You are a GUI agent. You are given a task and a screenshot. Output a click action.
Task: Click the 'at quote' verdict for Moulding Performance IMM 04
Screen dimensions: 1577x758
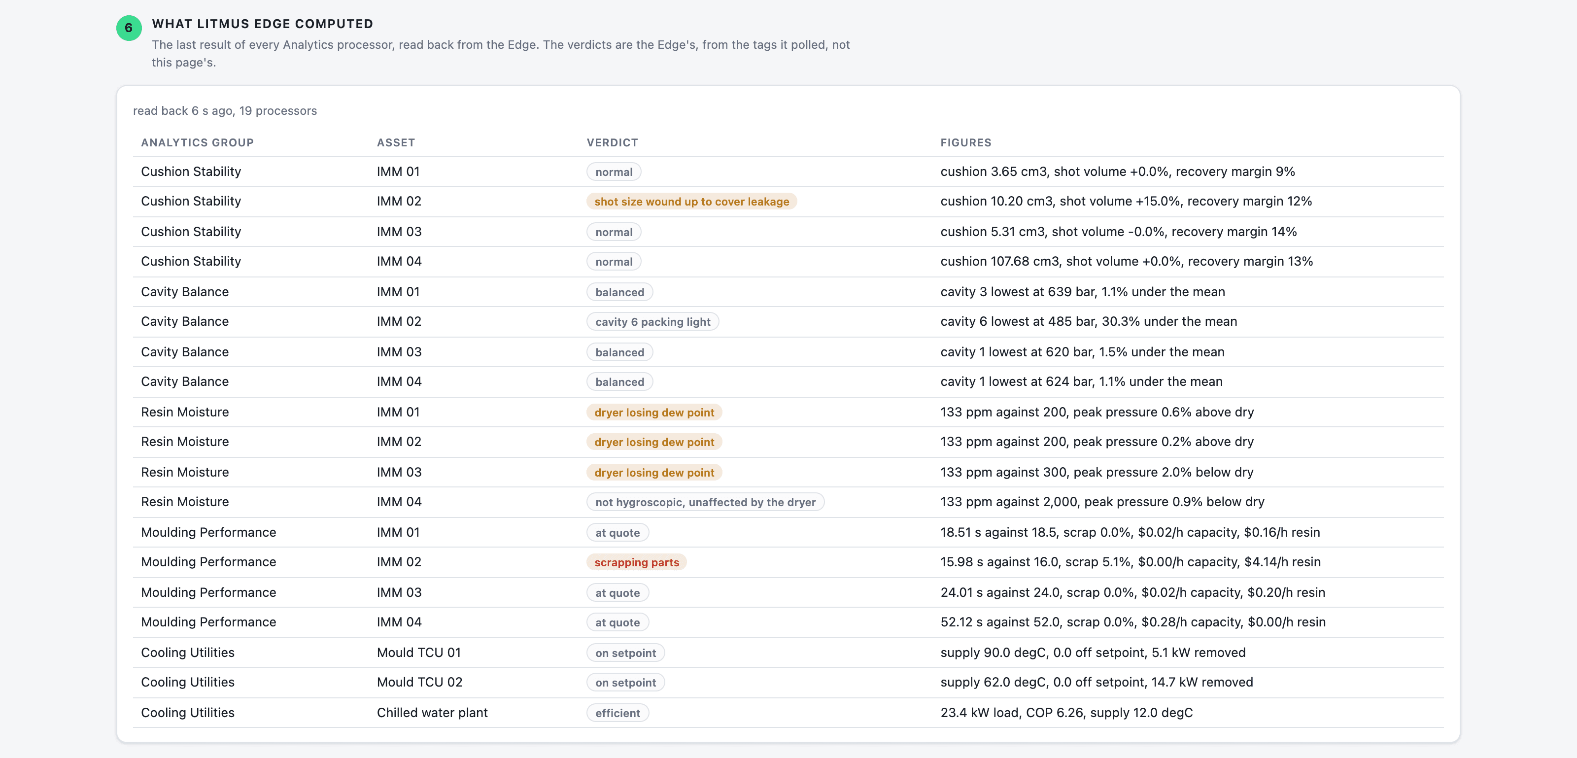coord(617,622)
